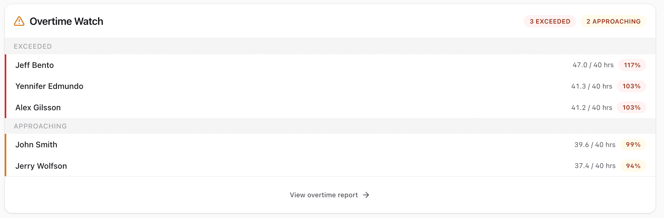Click Jeff Bento's 117% badge
This screenshot has height=218, width=664.
click(x=632, y=65)
